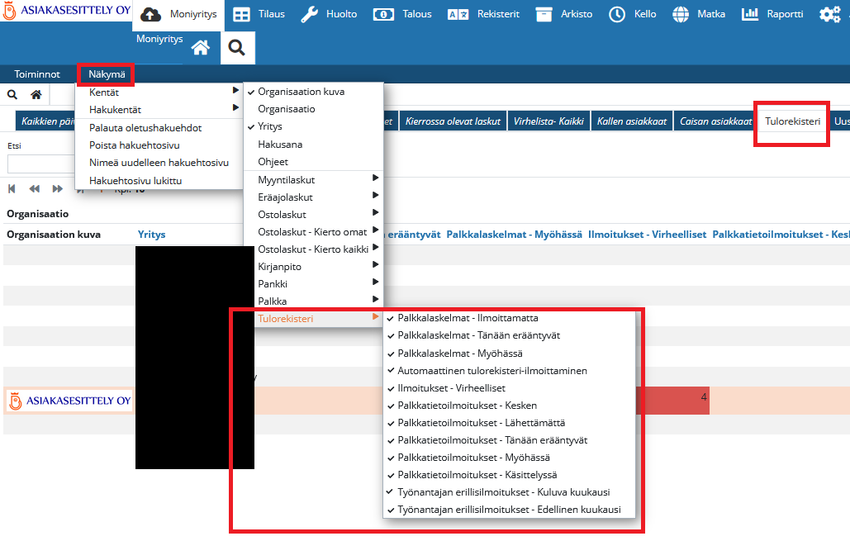Click the large magnifier search icon under Moniyritys
This screenshot has width=850, height=541.
[x=237, y=48]
